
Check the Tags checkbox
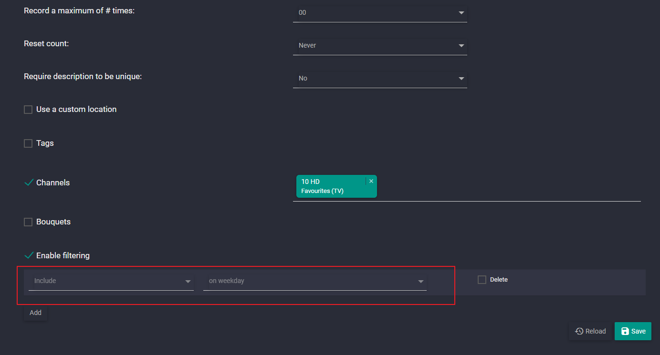point(28,143)
